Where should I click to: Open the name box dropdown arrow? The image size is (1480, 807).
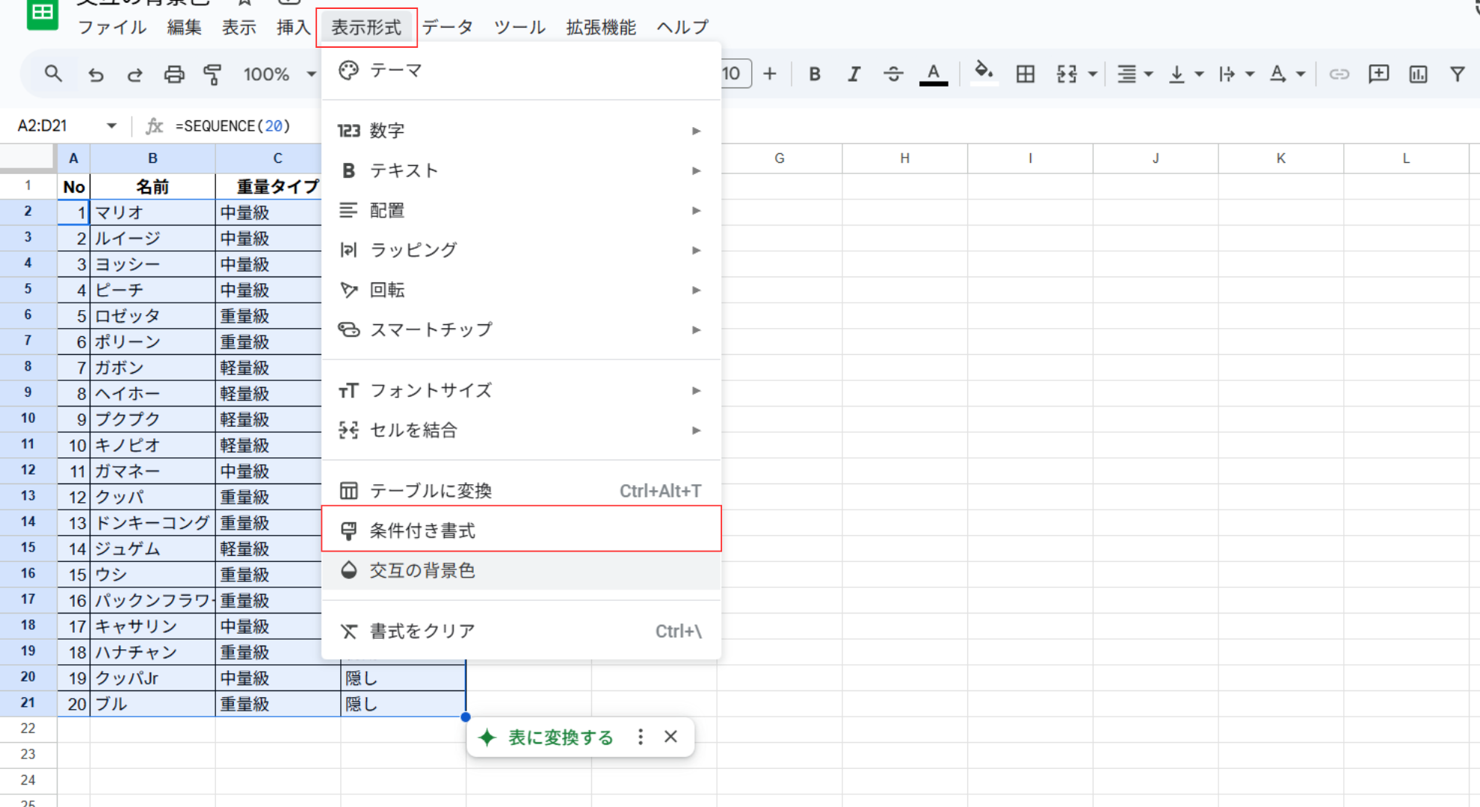(111, 126)
